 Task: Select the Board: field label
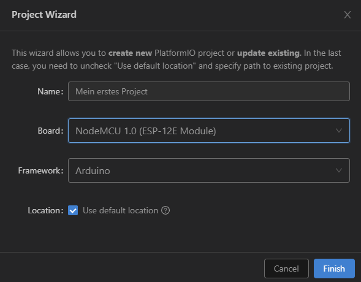(50, 131)
